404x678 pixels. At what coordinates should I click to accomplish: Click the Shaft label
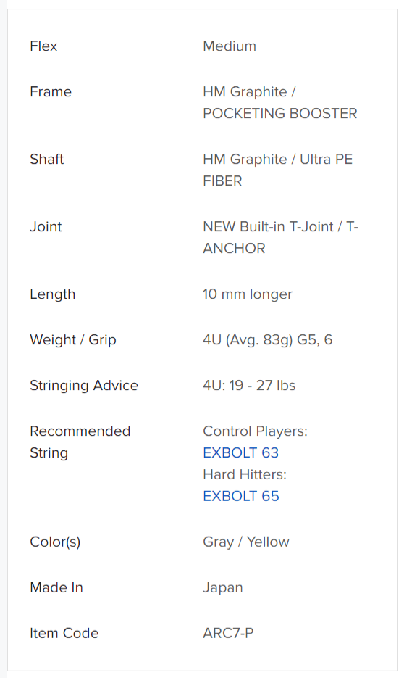pyautogui.click(x=46, y=159)
